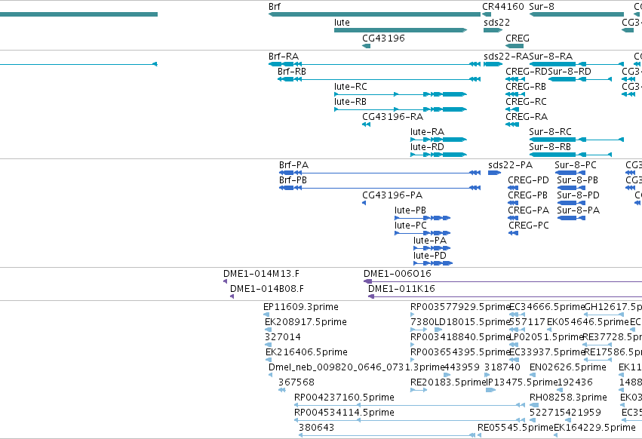Click the CREG-PC protein label
642x439 pixels.
(529, 226)
